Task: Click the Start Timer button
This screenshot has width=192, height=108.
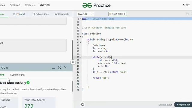Action: click(x=118, y=14)
